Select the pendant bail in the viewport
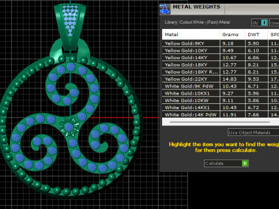The image size is (279, 209). [70, 27]
